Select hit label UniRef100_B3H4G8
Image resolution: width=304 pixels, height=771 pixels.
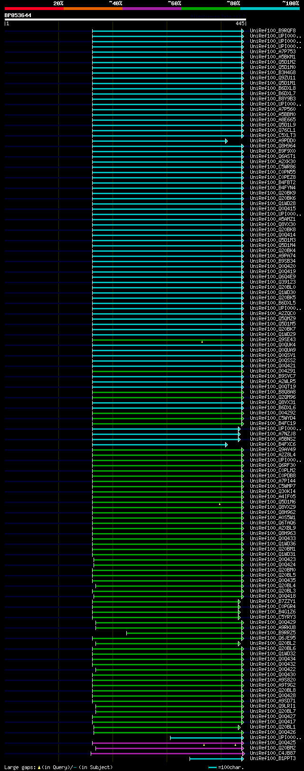pos(273,72)
